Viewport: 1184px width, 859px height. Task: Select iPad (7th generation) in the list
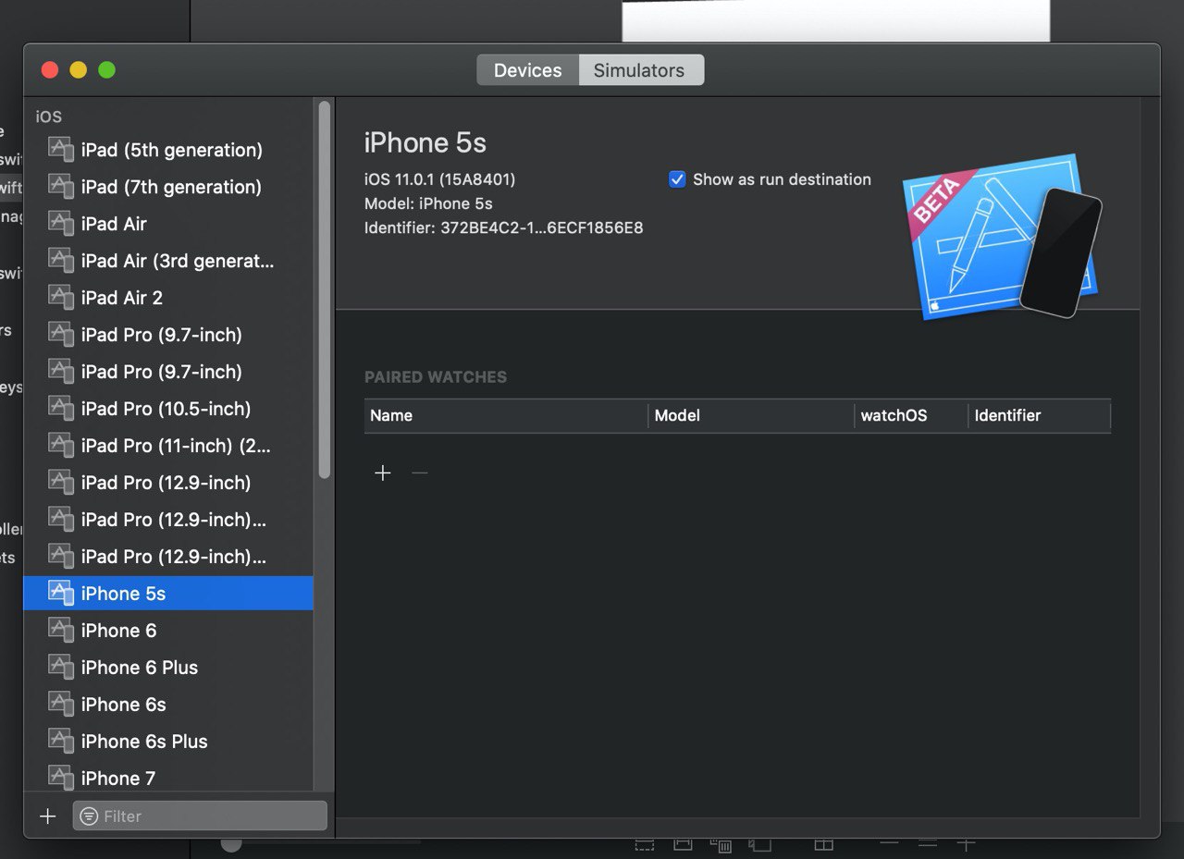168,187
